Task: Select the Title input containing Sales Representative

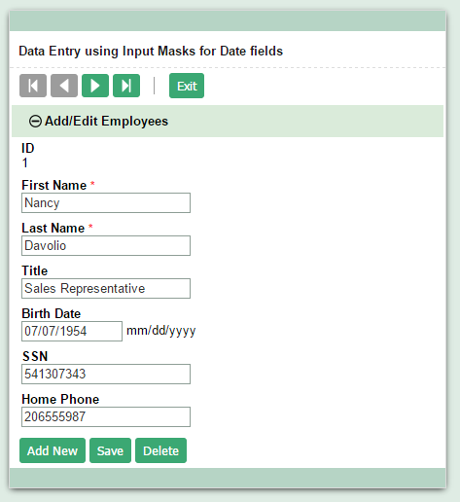Action: (106, 289)
